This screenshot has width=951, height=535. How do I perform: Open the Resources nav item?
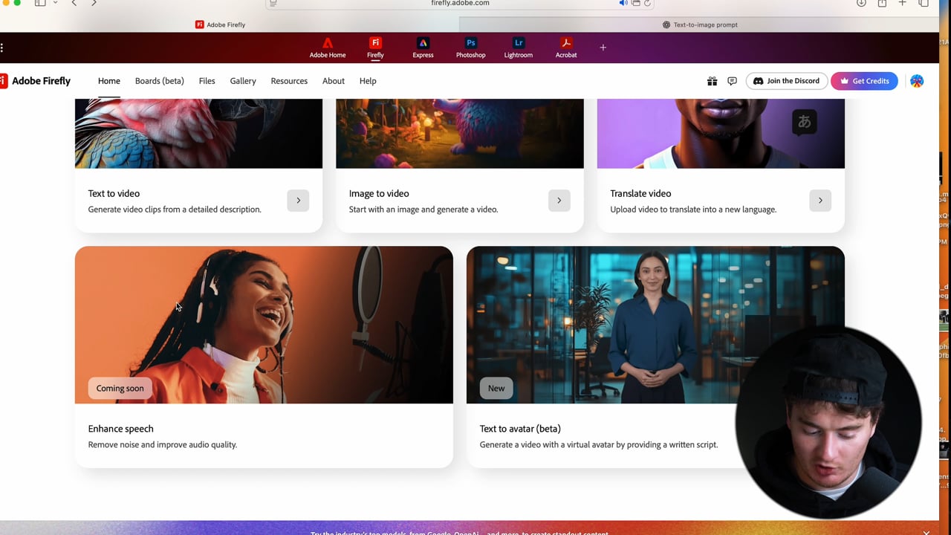point(289,81)
